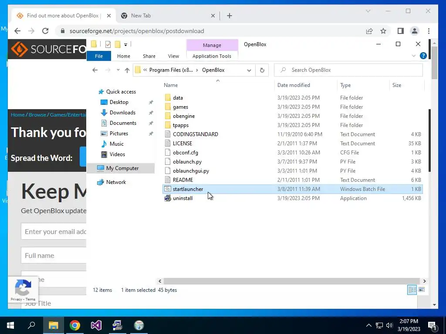
Task: Click the Explorer up-one-level arrow
Action: [x=127, y=70]
